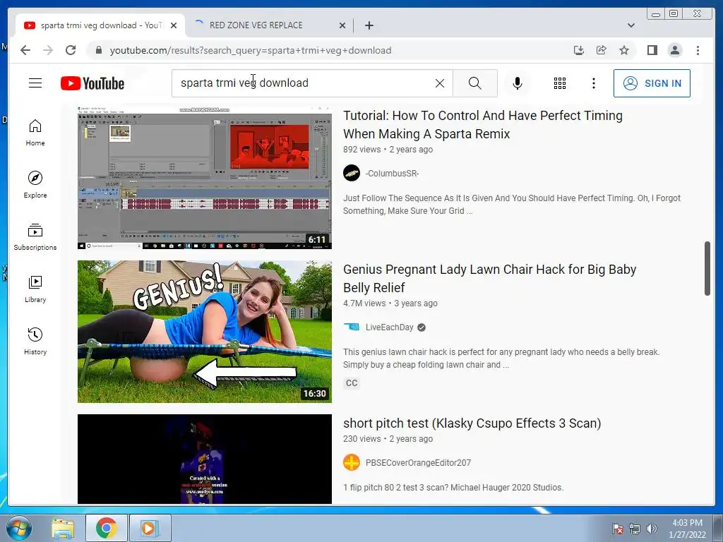Viewport: 723px width, 542px height.
Task: Click the Chrome taskbar button
Action: coord(107,528)
